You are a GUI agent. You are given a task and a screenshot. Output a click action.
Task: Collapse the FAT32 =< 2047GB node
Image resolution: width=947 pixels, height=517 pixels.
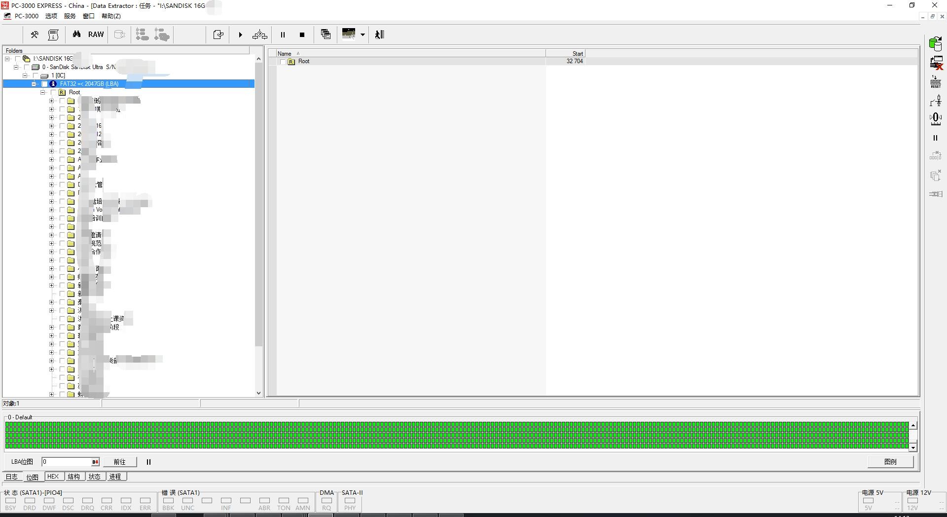pyautogui.click(x=34, y=84)
